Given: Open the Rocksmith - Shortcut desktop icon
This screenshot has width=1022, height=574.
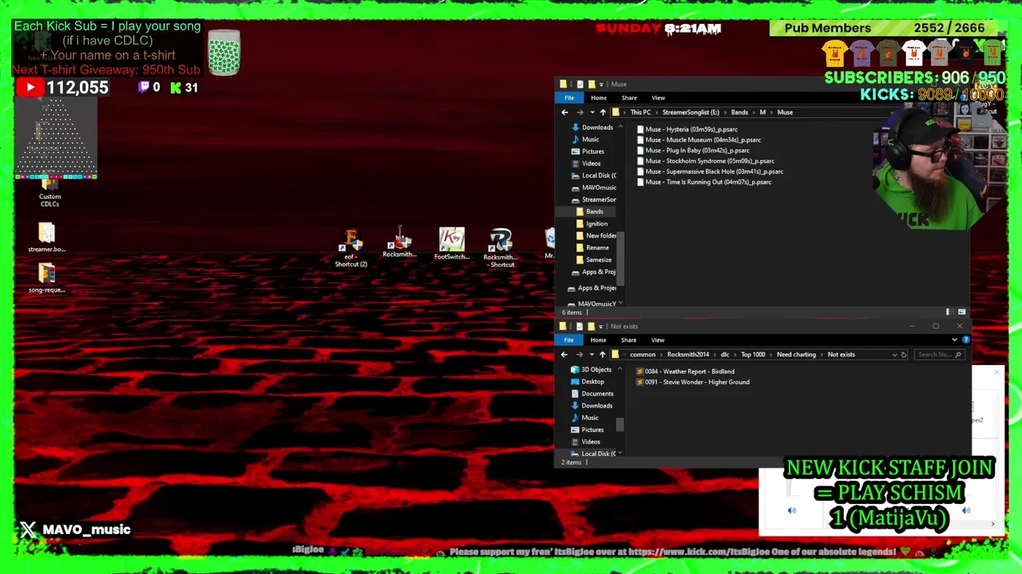Looking at the screenshot, I should tap(501, 248).
